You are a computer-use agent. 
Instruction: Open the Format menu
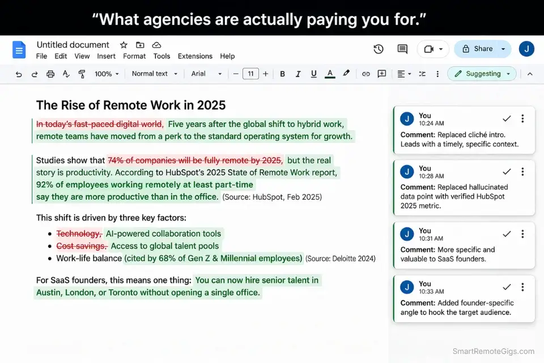134,56
